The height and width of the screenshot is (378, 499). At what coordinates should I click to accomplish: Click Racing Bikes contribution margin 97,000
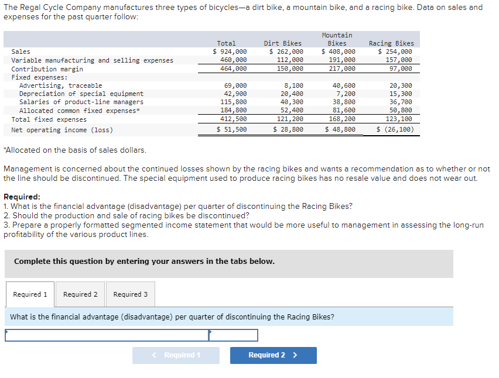(x=401, y=68)
